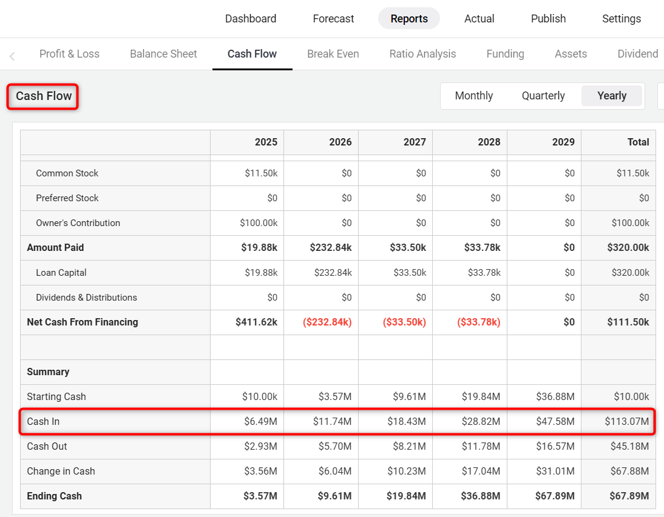Open the Settings section

click(622, 19)
